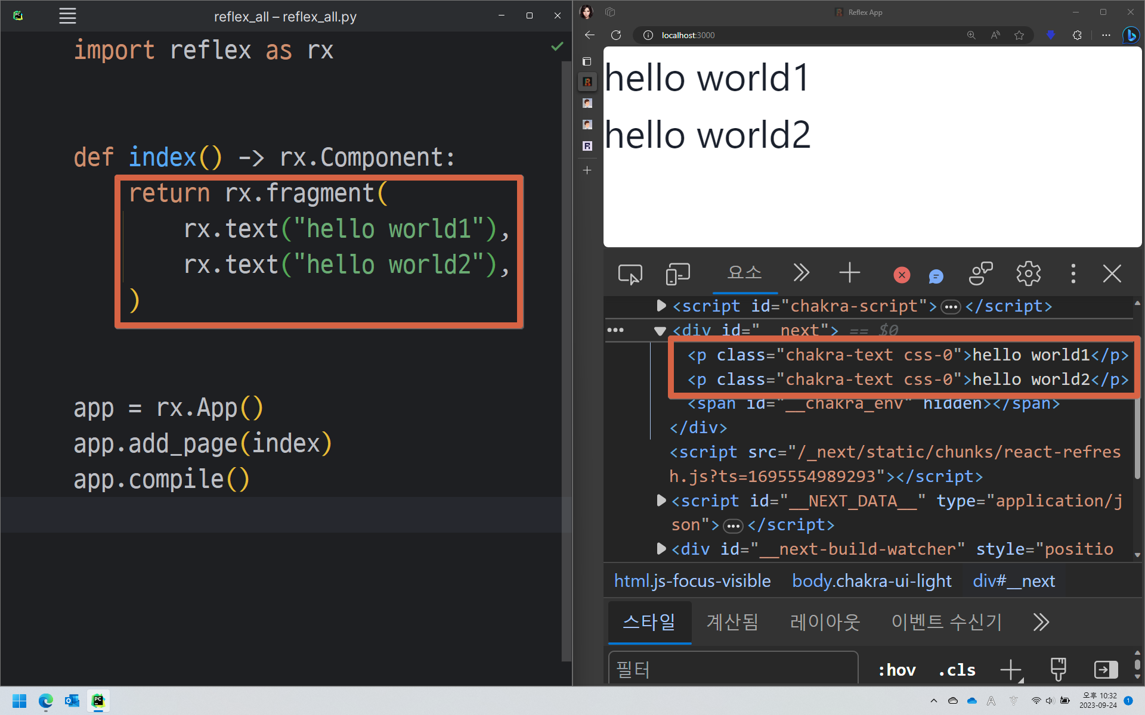Show more DevTools tabs chevron
This screenshot has width=1145, height=715.
point(801,273)
